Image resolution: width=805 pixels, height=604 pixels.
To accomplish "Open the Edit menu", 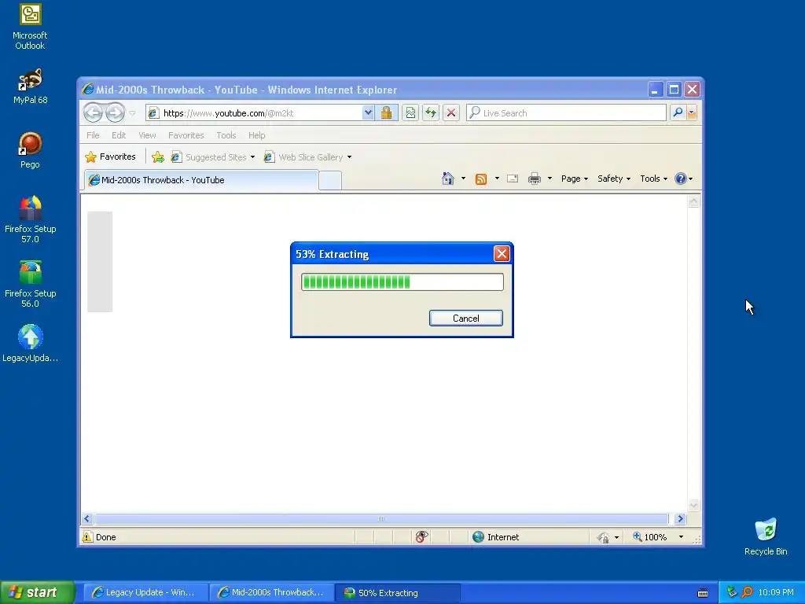I will (119, 135).
